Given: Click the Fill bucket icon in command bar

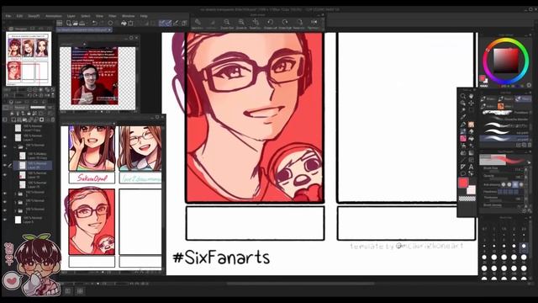Looking at the screenshot, I should pos(124,23).
